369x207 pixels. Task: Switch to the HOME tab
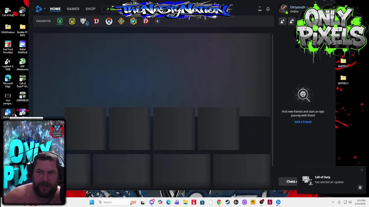tap(55, 9)
